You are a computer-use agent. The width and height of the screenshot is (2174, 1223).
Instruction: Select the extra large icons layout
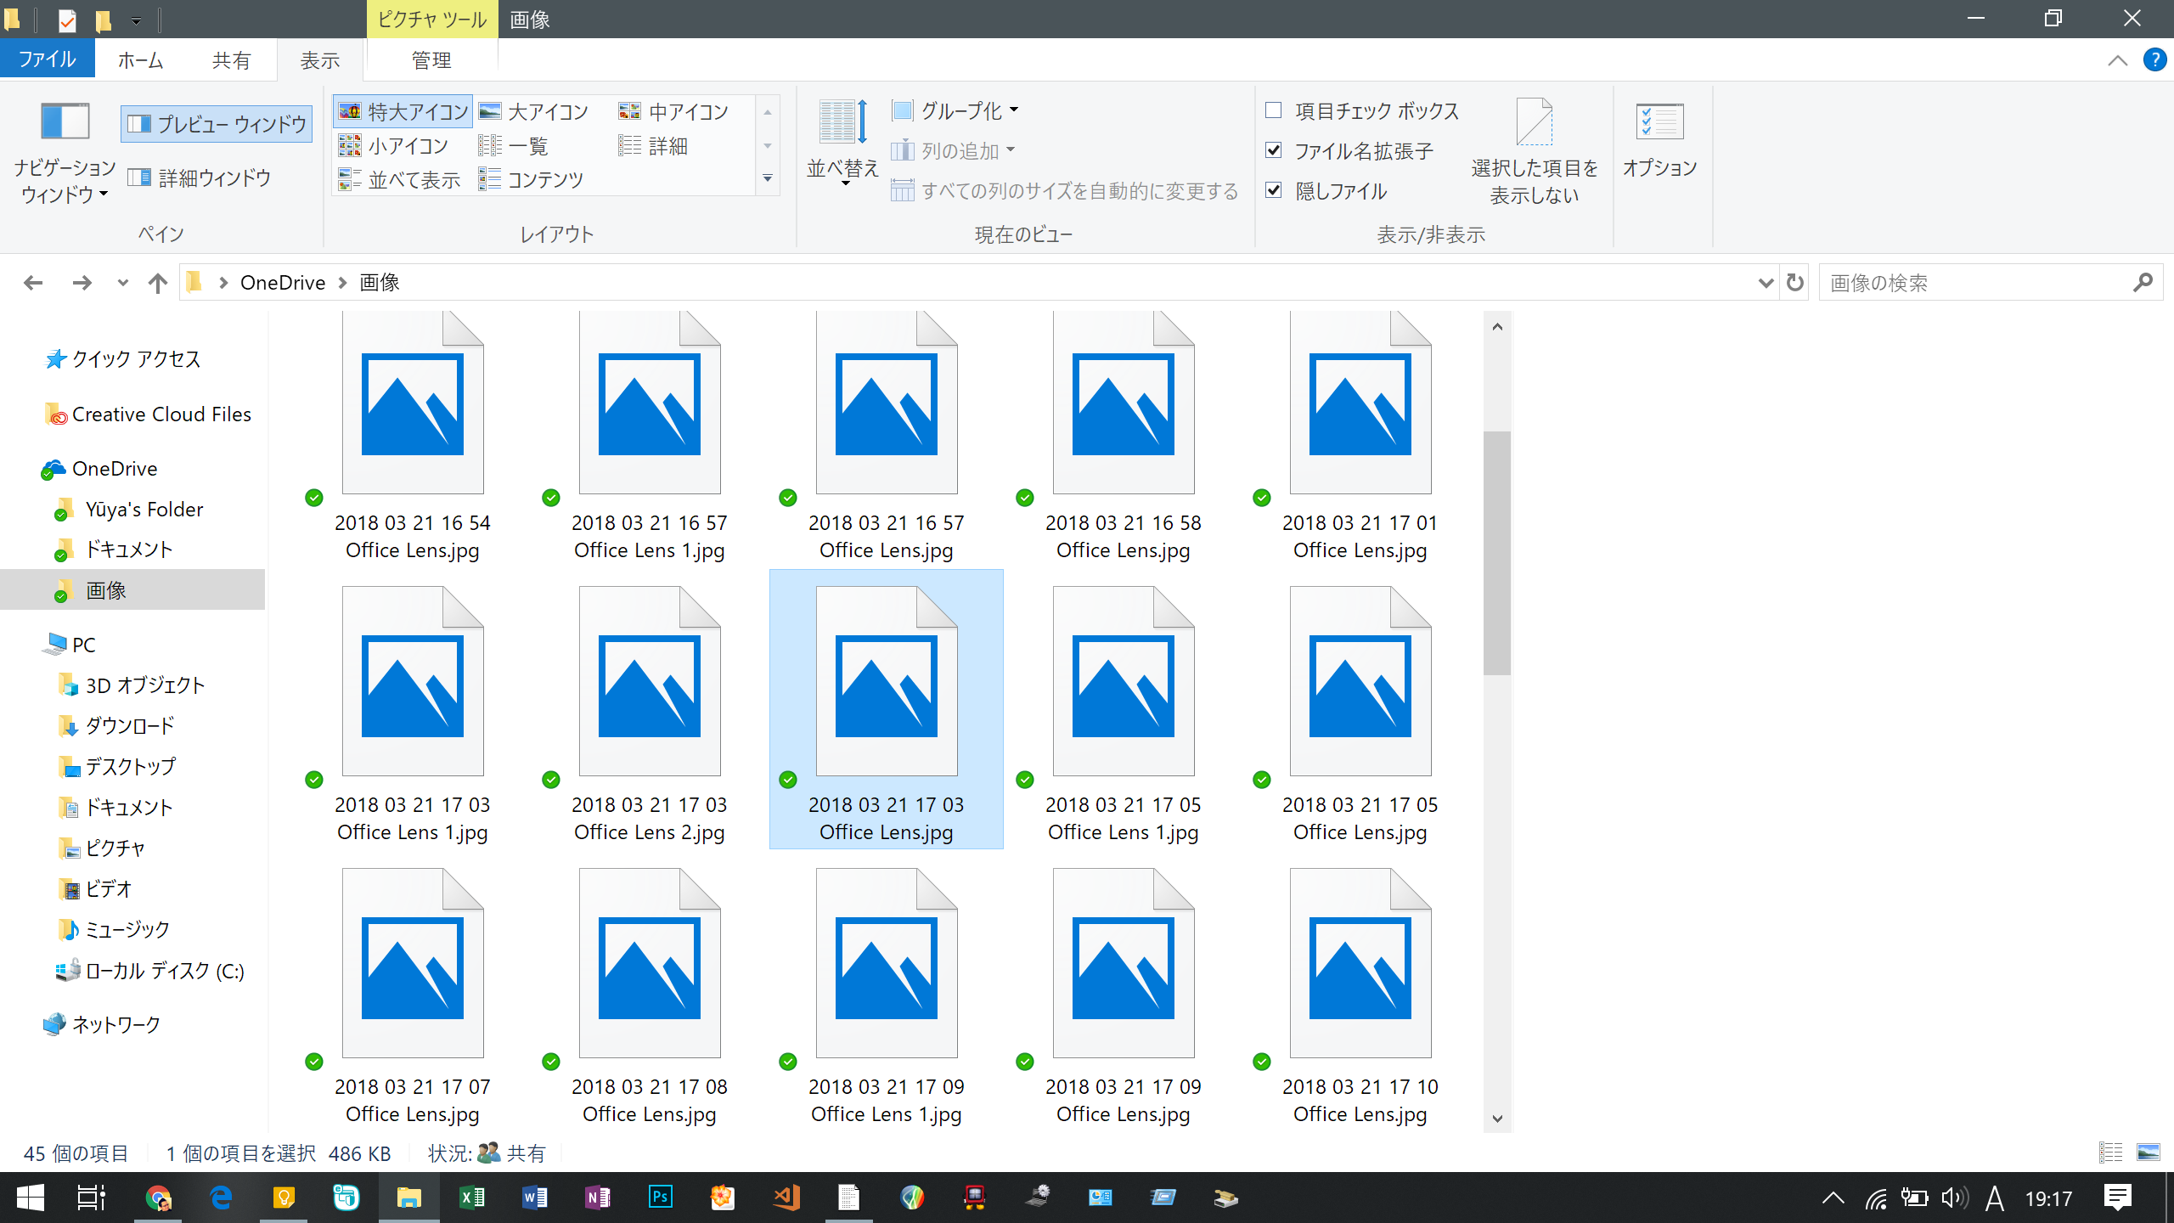(x=403, y=111)
